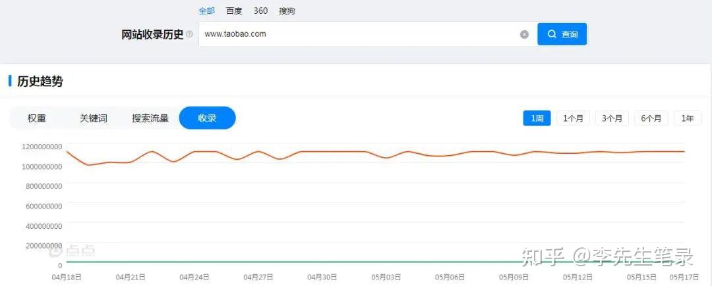Clear the URL input with the X icon
Screen dimensions: 712x286
[524, 34]
